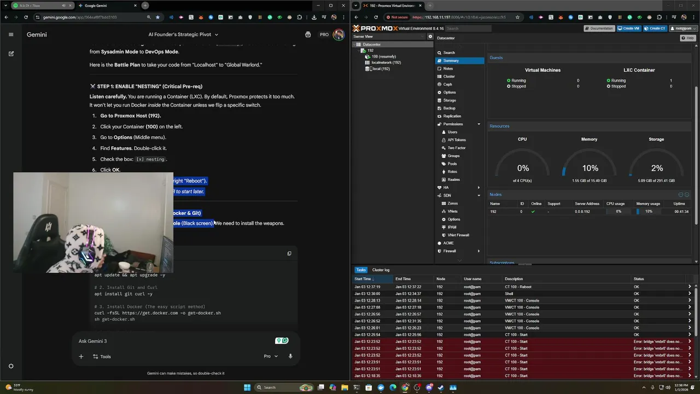
Task: Open VNet Firewall under SDN
Action: [458, 235]
